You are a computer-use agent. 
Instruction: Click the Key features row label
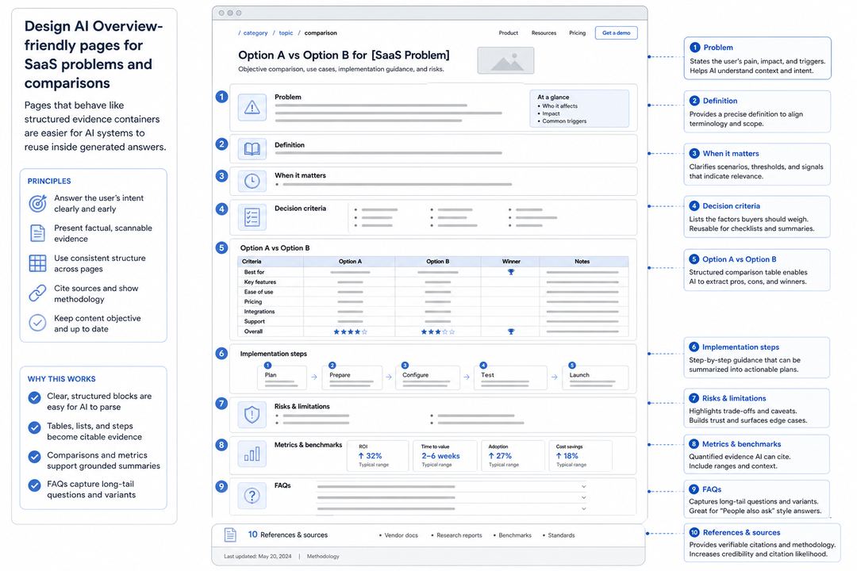260,282
